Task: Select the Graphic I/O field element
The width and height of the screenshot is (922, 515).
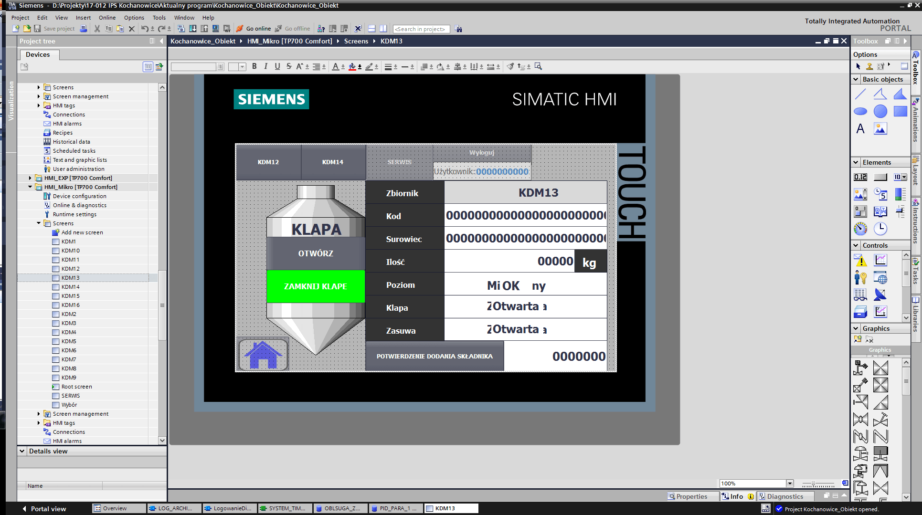Action: pos(860,194)
